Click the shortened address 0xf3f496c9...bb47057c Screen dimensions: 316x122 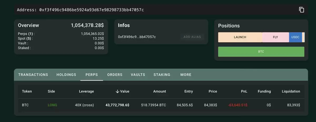pyautogui.click(x=137, y=37)
